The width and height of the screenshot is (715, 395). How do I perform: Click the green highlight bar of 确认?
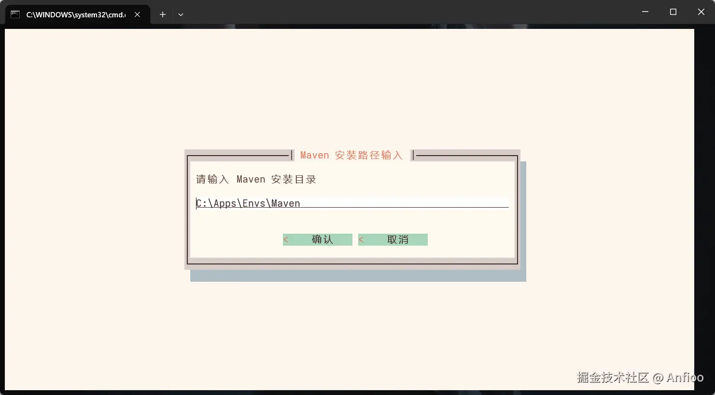pos(317,239)
